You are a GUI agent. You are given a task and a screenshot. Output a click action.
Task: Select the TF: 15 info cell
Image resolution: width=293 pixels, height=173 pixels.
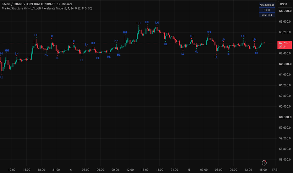coord(267,10)
